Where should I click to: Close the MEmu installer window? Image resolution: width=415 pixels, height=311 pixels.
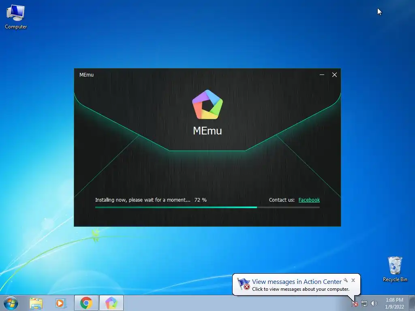334,75
